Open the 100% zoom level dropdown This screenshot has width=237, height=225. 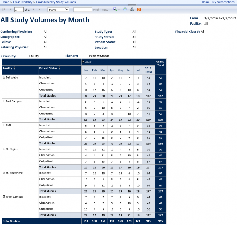coord(58,9)
